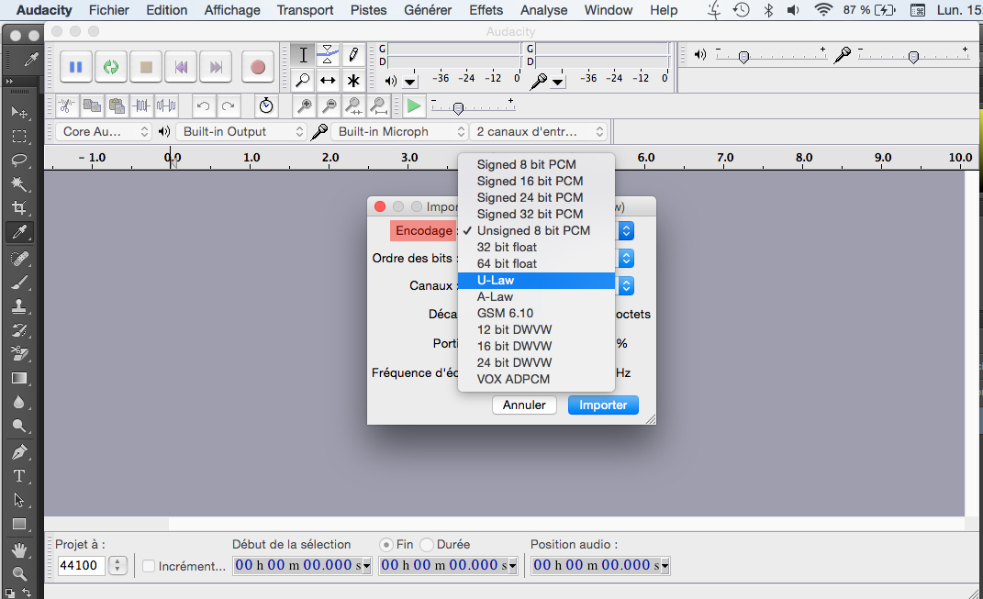Select the Envelope tool
The width and height of the screenshot is (983, 599).
point(328,55)
